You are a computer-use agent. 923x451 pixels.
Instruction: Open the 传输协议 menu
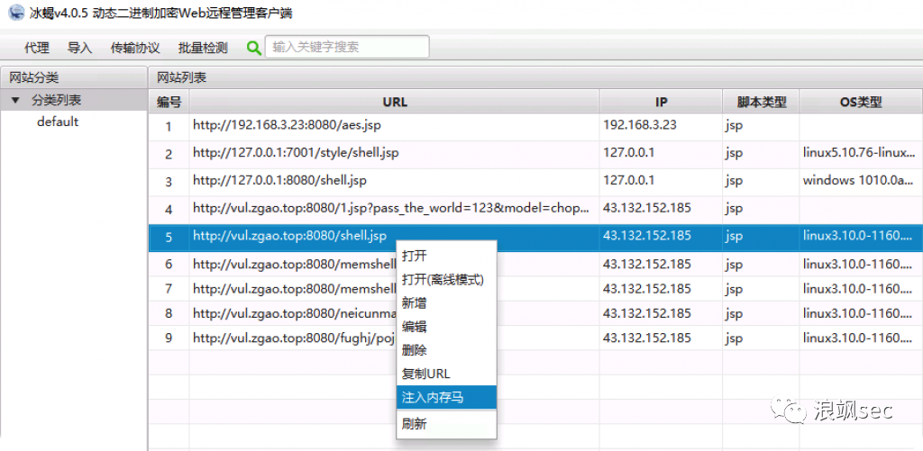coord(135,49)
